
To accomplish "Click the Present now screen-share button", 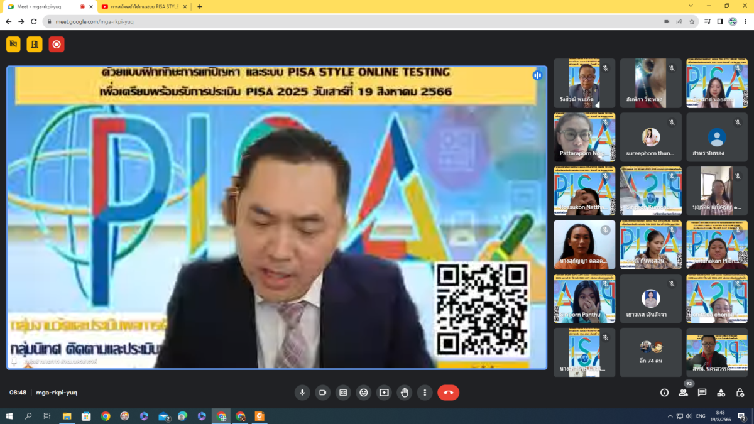I will click(384, 393).
